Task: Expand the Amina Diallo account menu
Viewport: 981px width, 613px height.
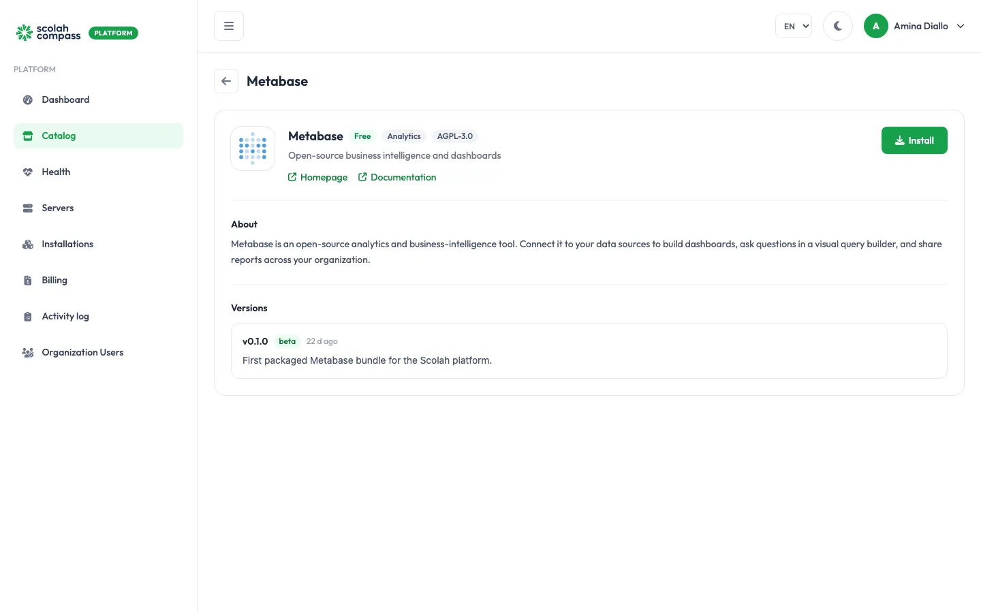Action: tap(915, 26)
